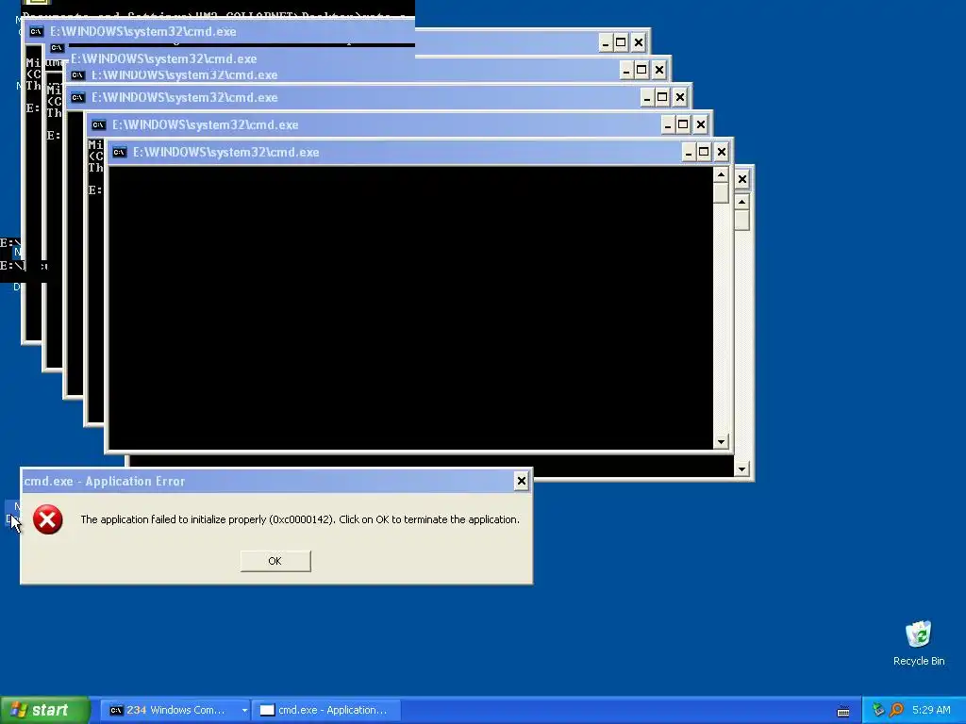The width and height of the screenshot is (966, 724).
Task: Click the 5:29 AM clock
Action: pyautogui.click(x=931, y=710)
